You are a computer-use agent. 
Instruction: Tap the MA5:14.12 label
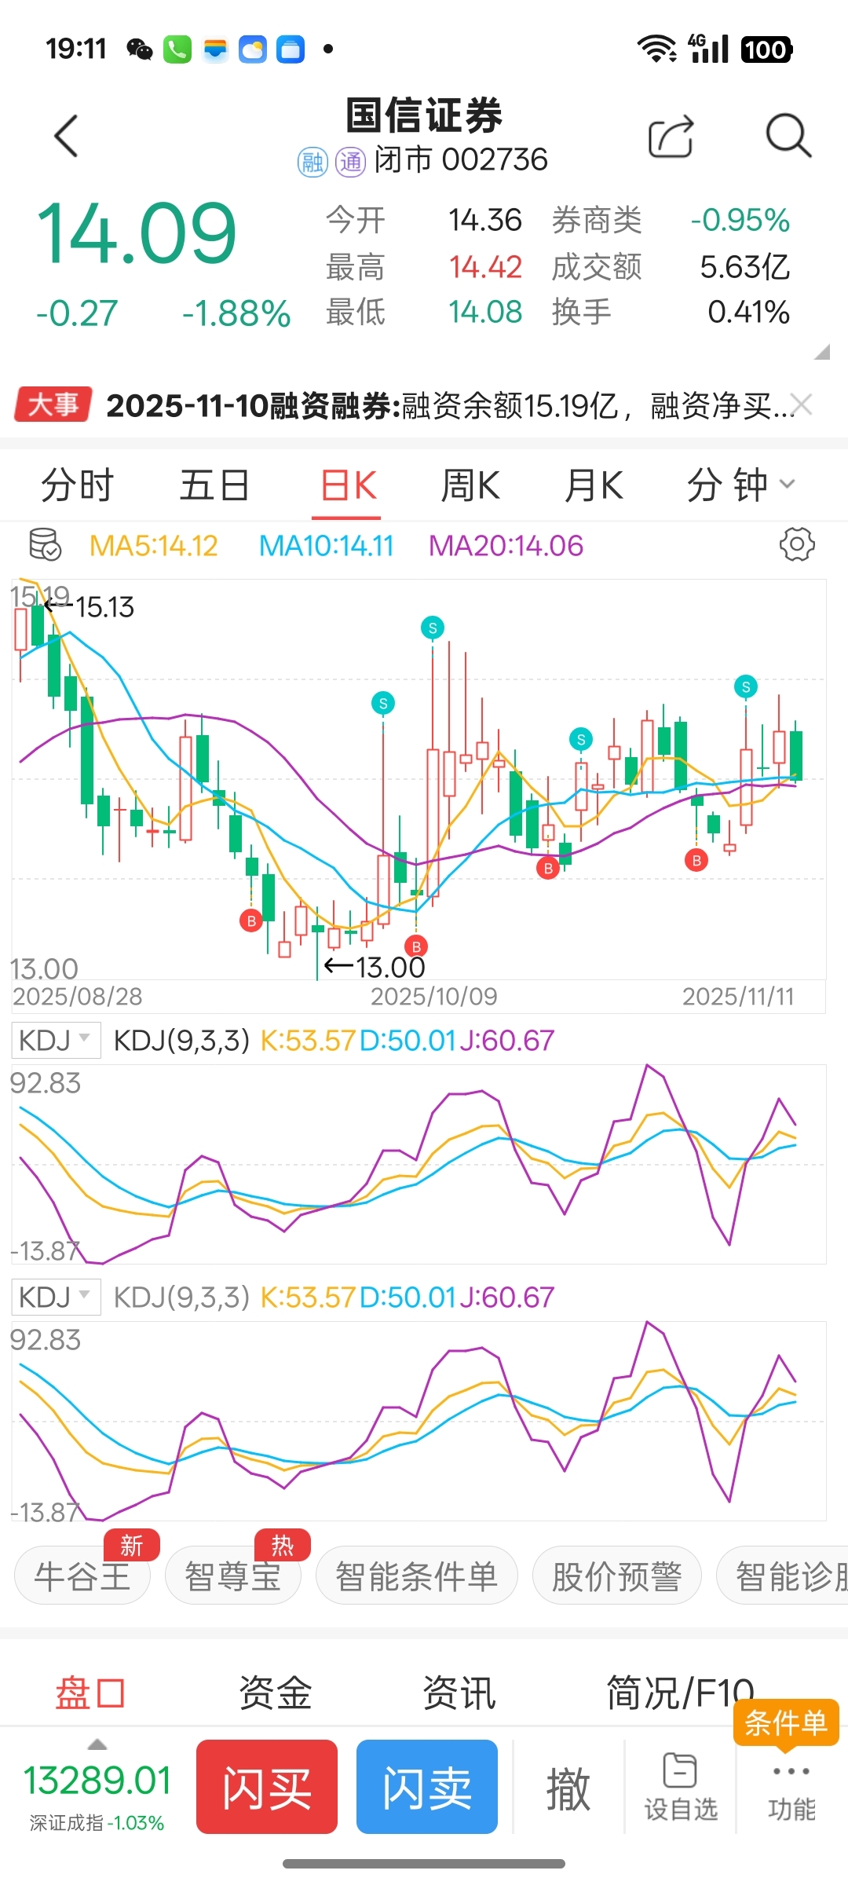[x=153, y=545]
